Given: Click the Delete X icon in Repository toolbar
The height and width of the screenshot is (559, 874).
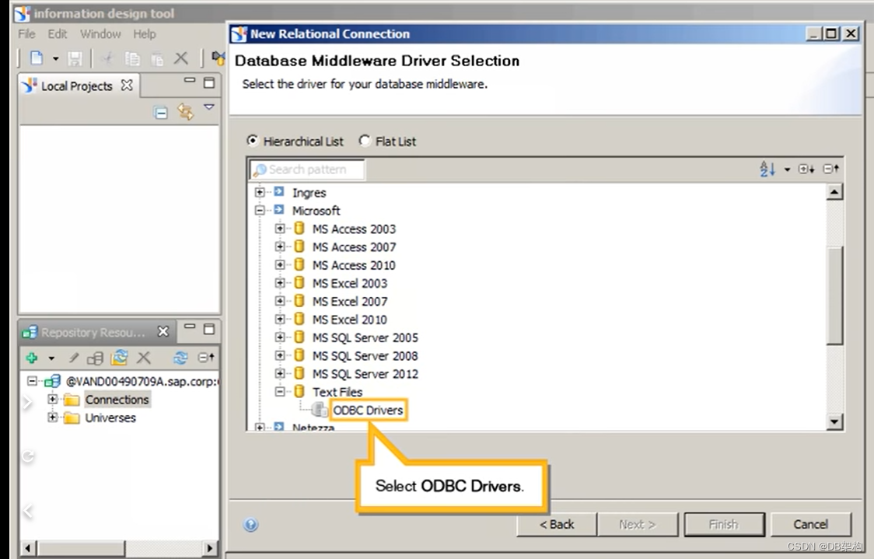Looking at the screenshot, I should (144, 358).
